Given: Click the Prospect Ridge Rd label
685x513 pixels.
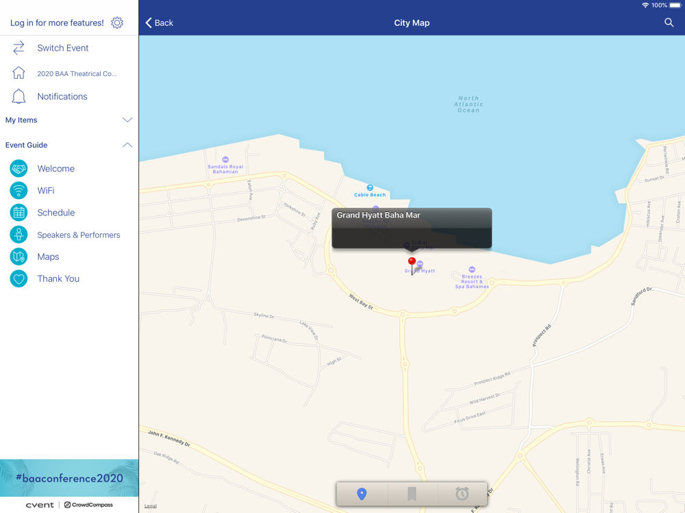Looking at the screenshot, I should pyautogui.click(x=493, y=379).
